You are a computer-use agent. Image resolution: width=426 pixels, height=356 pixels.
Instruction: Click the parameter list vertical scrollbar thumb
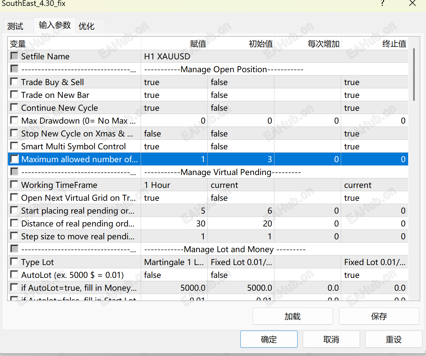(x=414, y=74)
